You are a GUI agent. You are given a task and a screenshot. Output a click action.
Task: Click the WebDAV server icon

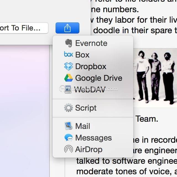(68, 89)
